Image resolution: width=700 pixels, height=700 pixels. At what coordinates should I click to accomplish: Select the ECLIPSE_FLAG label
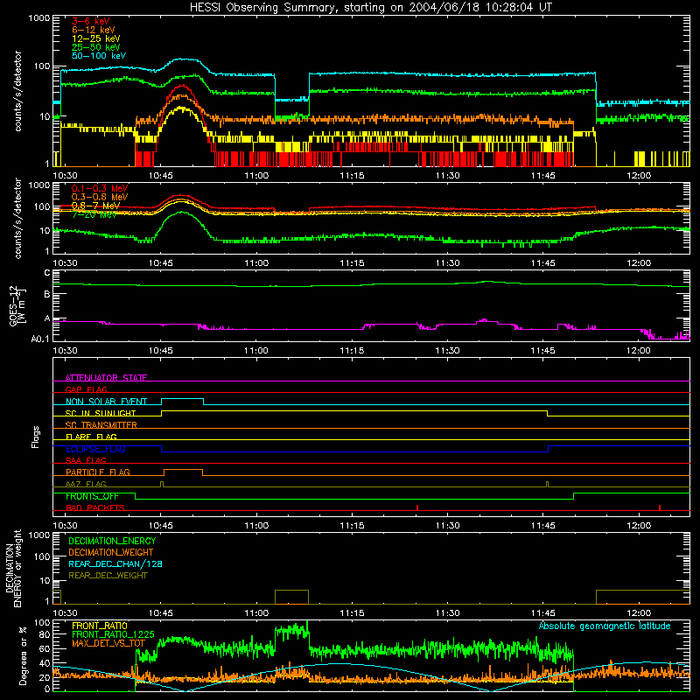point(95,449)
